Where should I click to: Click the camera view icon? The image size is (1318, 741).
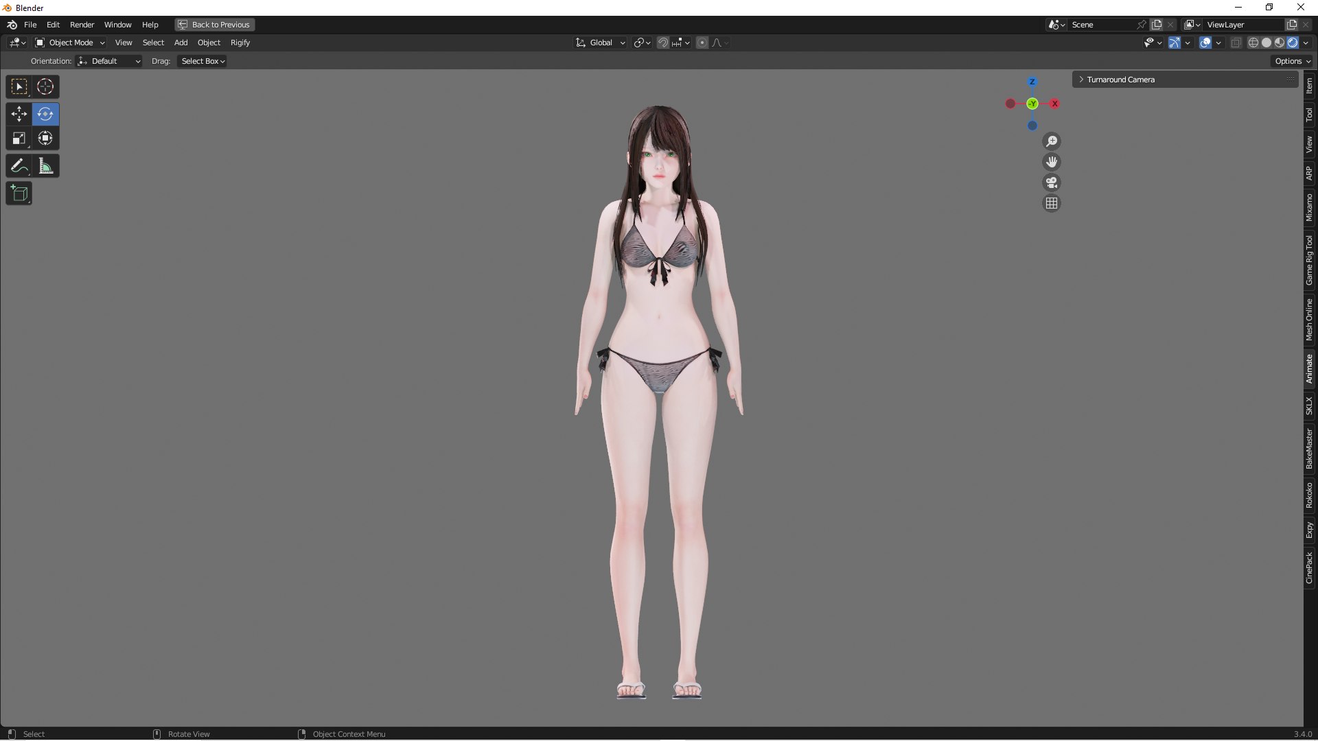(1051, 183)
